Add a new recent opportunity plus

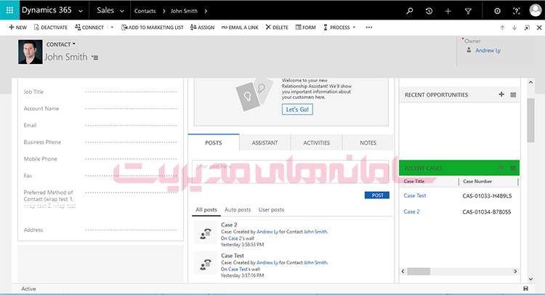501,94
